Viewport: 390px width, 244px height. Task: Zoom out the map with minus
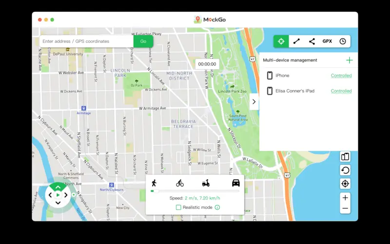[x=345, y=208]
